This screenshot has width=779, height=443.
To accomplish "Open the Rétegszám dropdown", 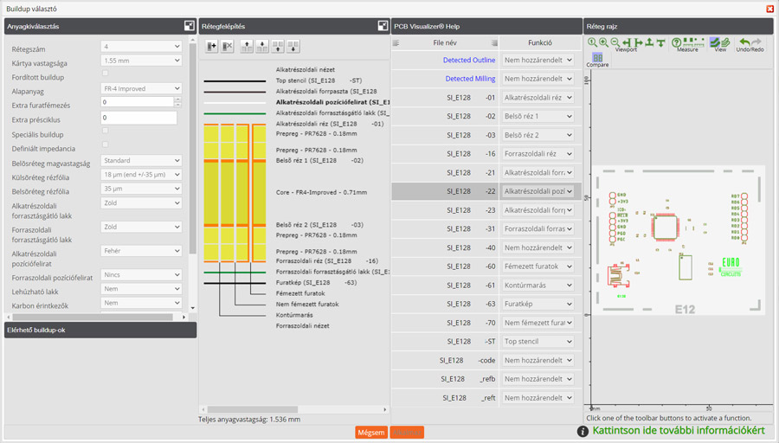I will tap(141, 47).
